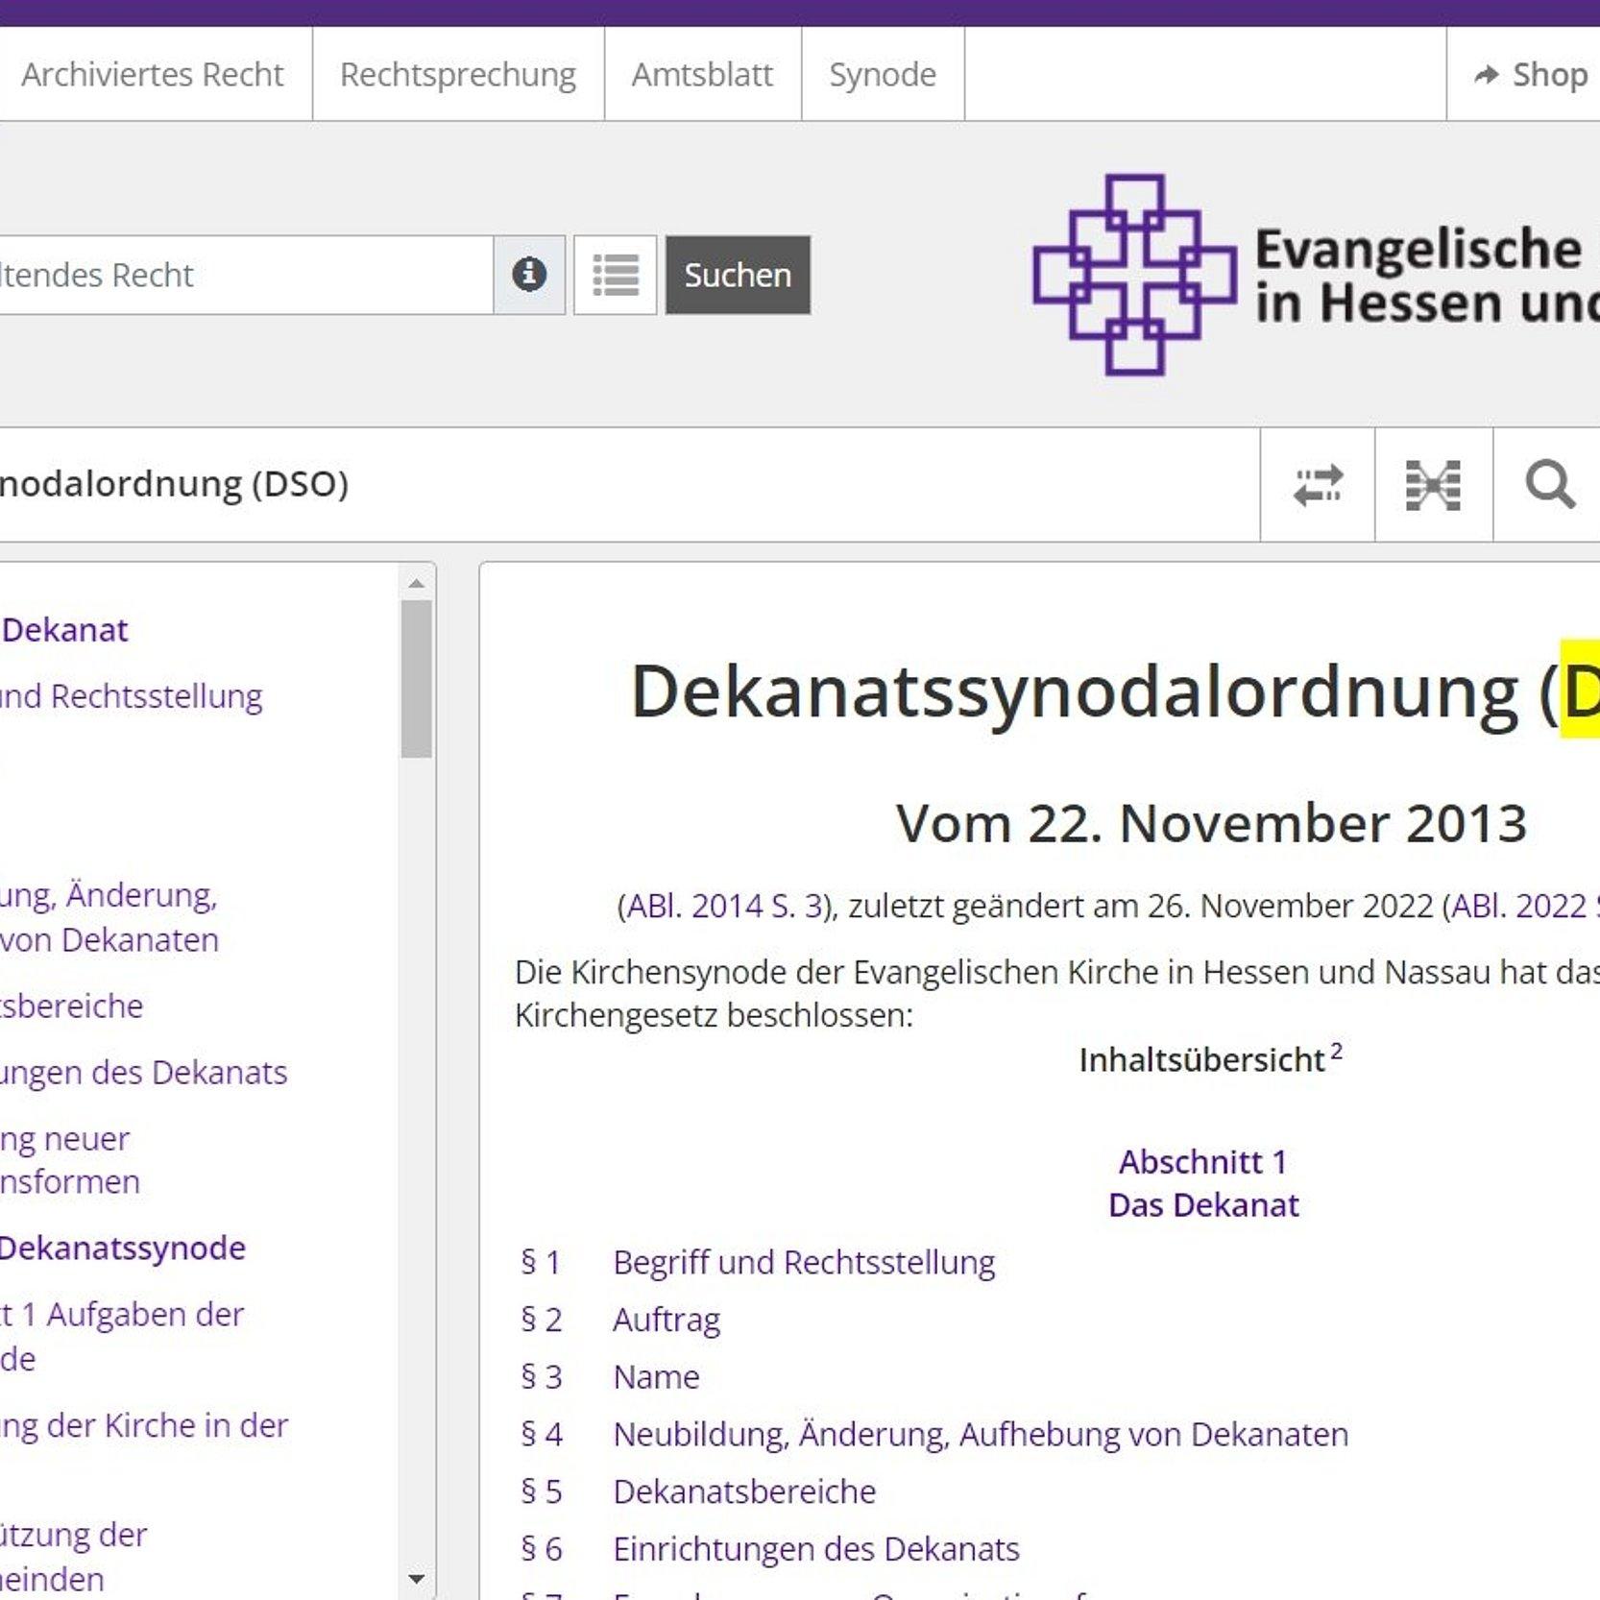Open sidebar item 1 Aufgaben der
1600x1600 pixels.
coord(122,1336)
